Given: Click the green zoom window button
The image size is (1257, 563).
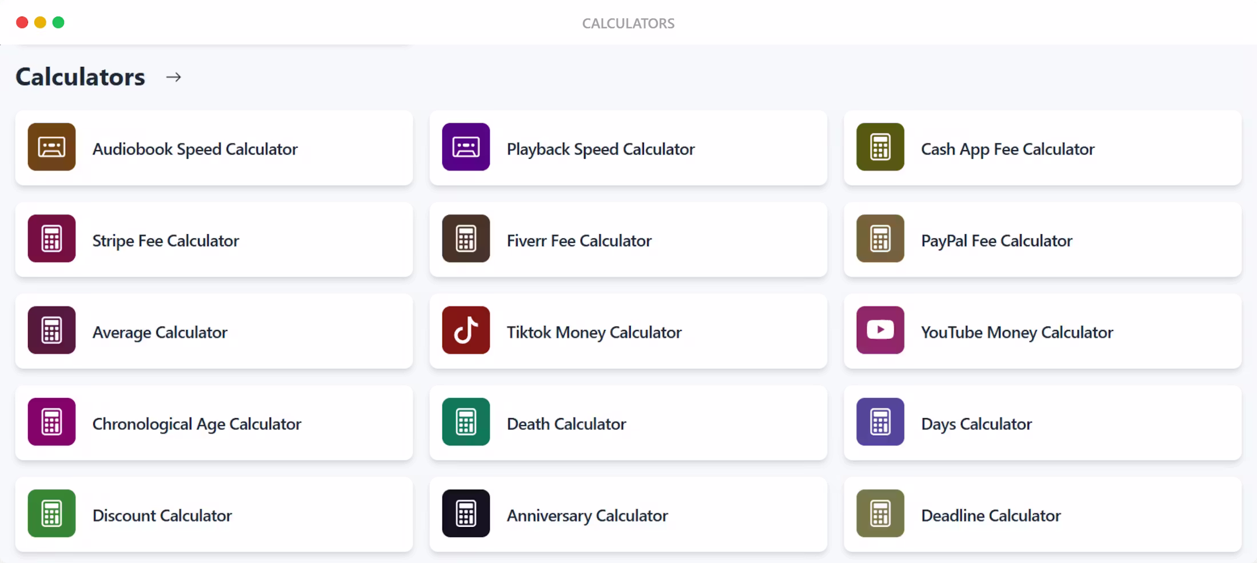Looking at the screenshot, I should pyautogui.click(x=58, y=22).
